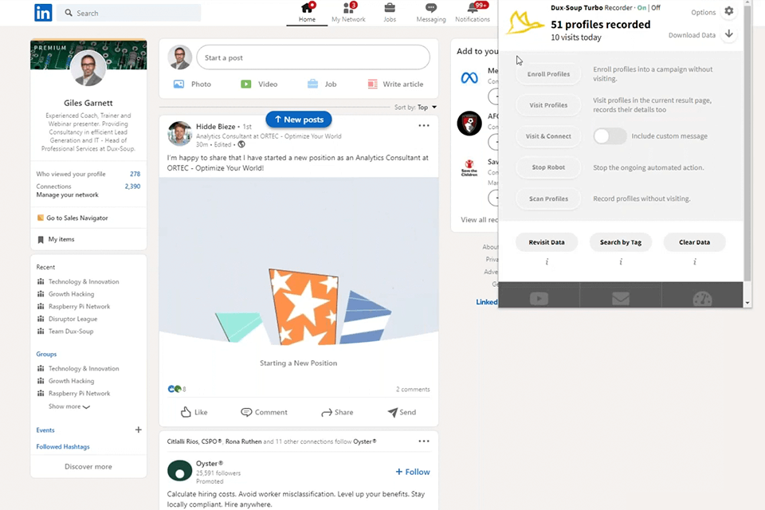The image size is (765, 510).
Task: Click the Job briefcase icon in composer
Action: [x=312, y=84]
